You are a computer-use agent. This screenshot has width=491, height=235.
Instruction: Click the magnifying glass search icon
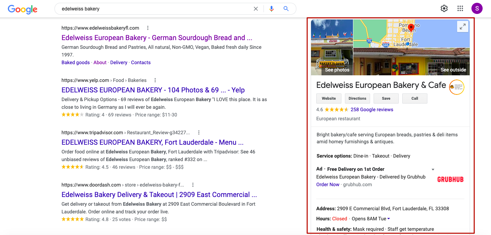[286, 9]
